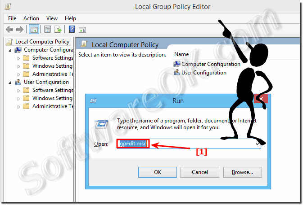This screenshot has height=205, width=303.
Task: Collapse the Computer Configuration tree node
Action: click(10, 50)
